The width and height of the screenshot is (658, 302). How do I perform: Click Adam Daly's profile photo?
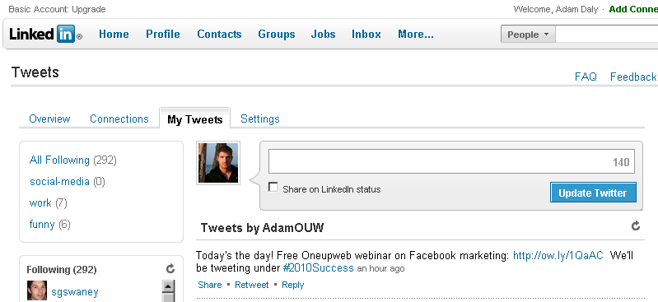[218, 163]
